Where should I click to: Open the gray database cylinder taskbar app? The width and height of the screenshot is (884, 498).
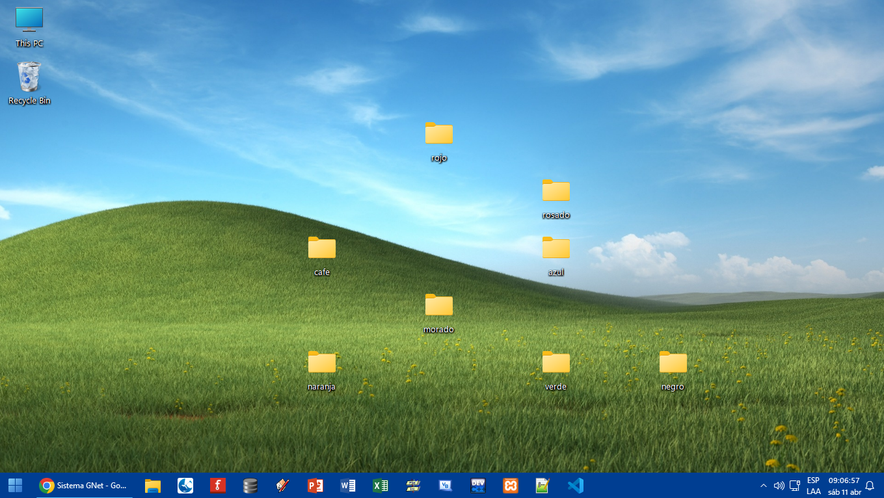pos(250,485)
